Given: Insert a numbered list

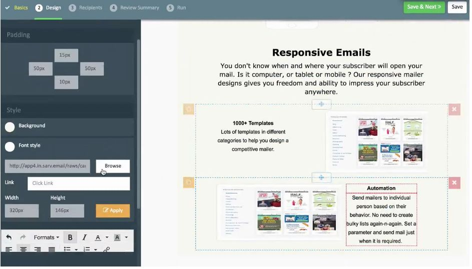Looking at the screenshot, I should point(87,249).
